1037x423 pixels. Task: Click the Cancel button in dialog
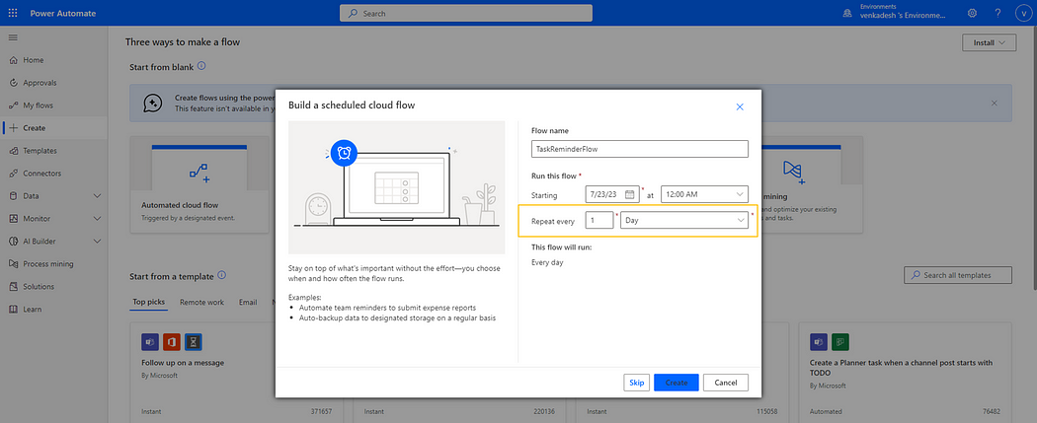click(726, 383)
